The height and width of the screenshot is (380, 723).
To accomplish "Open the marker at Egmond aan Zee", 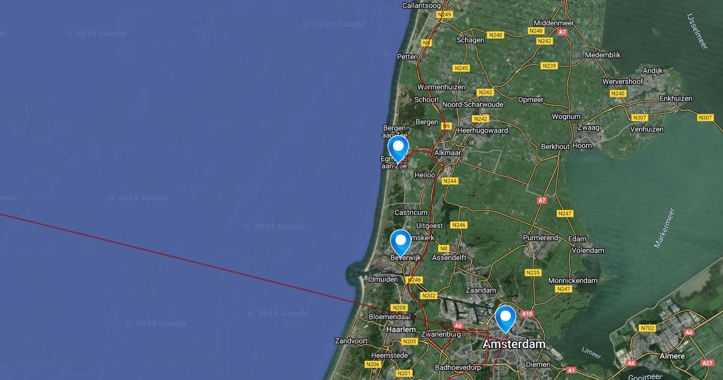I will pos(398,150).
